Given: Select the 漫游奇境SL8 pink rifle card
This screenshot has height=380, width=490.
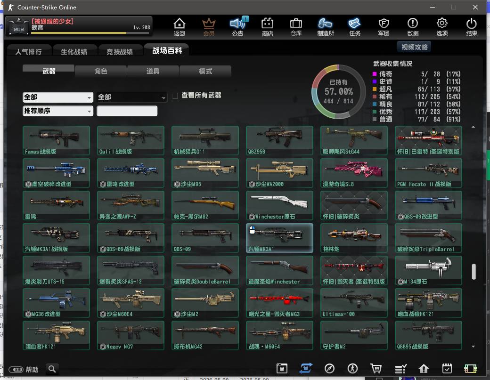Looking at the screenshot, I should coord(354,173).
